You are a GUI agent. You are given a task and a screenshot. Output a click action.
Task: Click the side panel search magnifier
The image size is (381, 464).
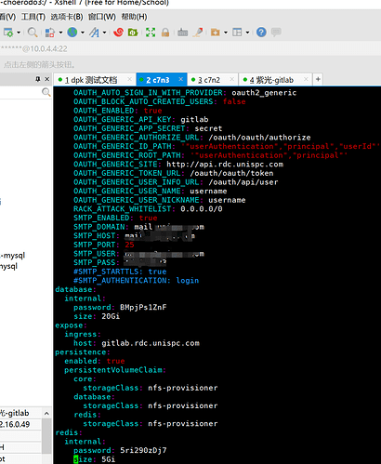point(46,92)
